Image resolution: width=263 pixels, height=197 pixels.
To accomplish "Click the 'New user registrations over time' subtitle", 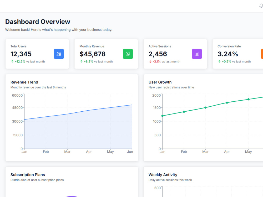I will pos(171,87).
